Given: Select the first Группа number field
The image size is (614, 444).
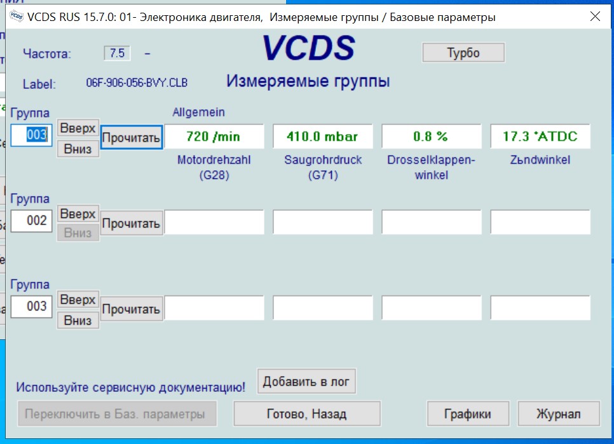Looking at the screenshot, I should coord(31,135).
